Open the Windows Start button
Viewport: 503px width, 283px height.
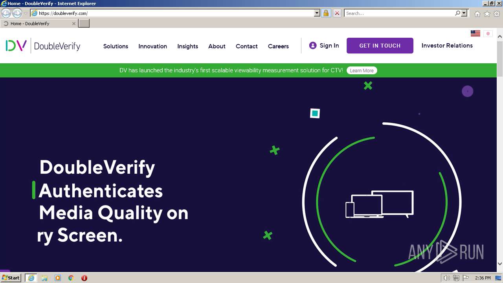click(x=11, y=278)
